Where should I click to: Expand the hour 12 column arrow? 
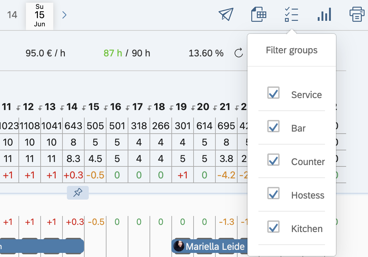(x=18, y=108)
